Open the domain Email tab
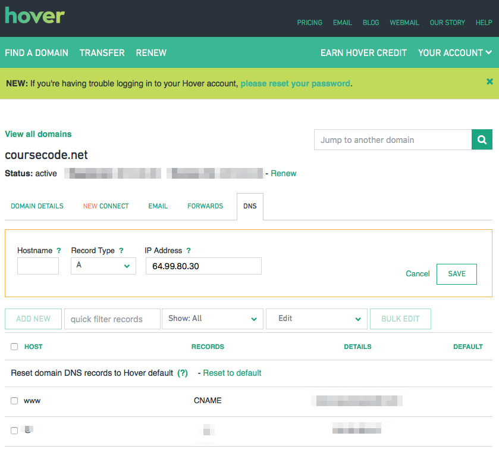499x455 pixels. (x=158, y=206)
